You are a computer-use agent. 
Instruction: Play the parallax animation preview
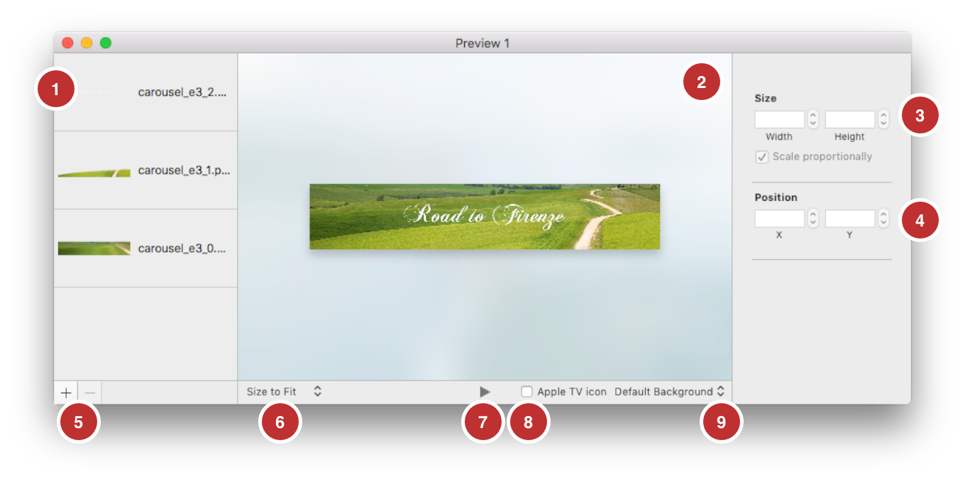tap(485, 391)
